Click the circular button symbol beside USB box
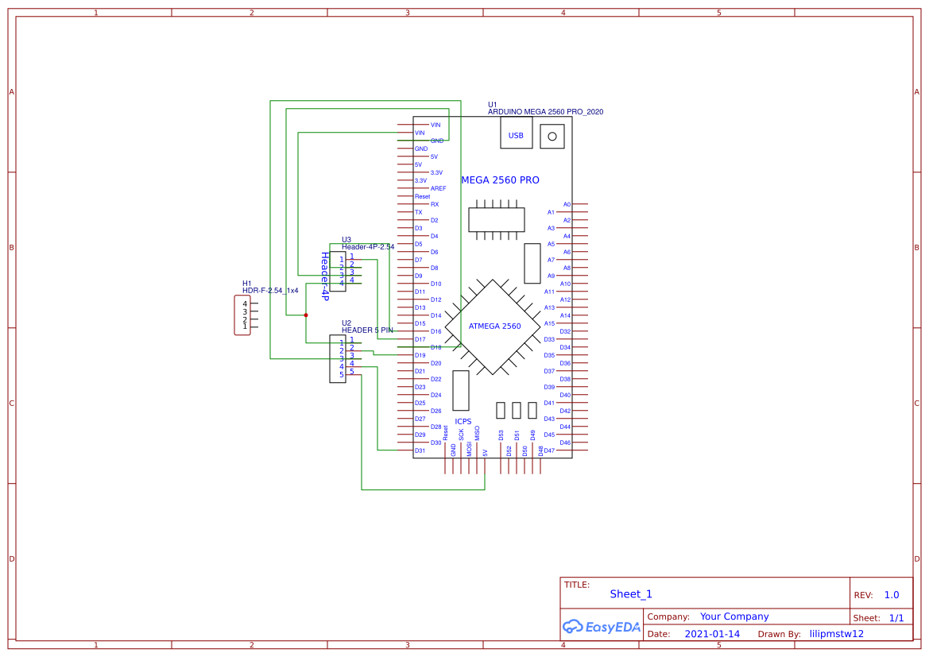929x657 pixels. point(552,135)
